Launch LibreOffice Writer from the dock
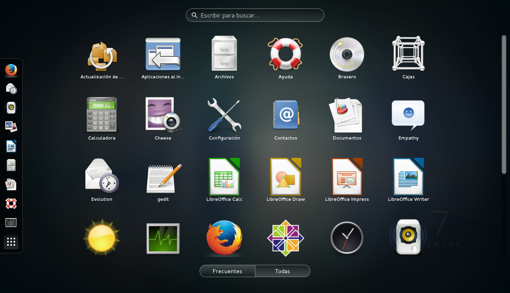This screenshot has height=293, width=510. point(11,146)
